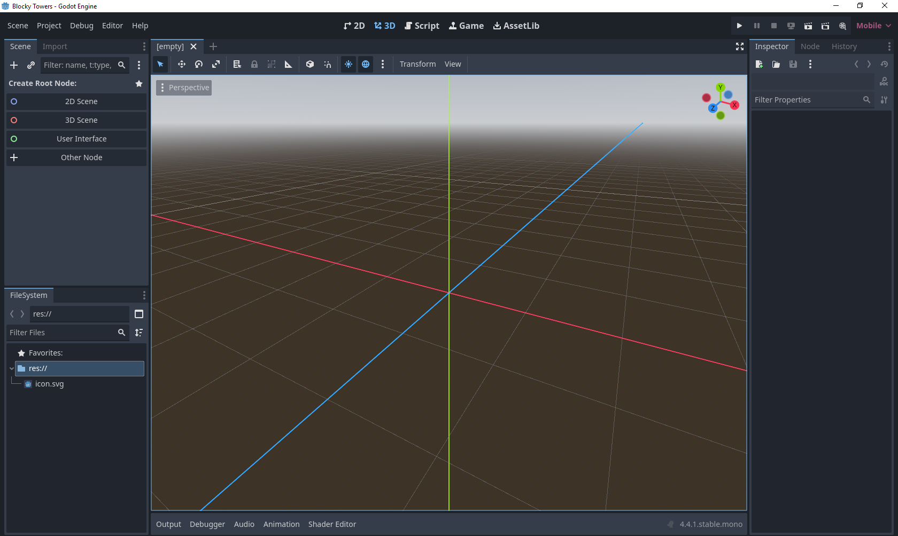Save the edited resource icon
The width and height of the screenshot is (898, 536).
[793, 64]
